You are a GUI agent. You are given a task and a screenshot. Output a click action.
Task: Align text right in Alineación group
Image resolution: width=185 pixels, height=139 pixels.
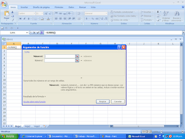pyautogui.click(x=65, y=19)
